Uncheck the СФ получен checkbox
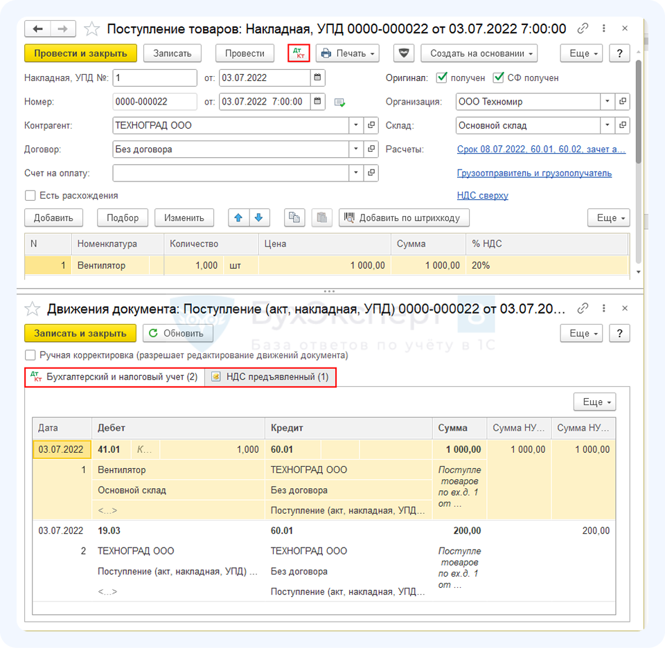Screen dimensions: 665x648 (498, 78)
